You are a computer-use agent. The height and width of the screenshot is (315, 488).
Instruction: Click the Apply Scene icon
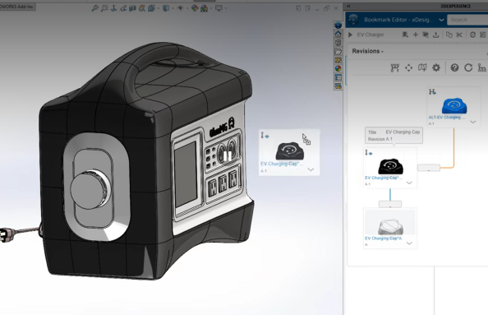coord(205,8)
